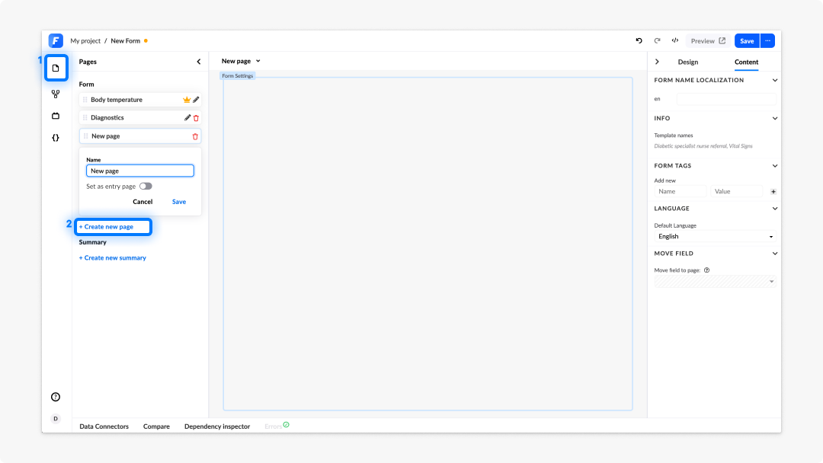Click drag handle of Diagnostics row

pos(85,117)
